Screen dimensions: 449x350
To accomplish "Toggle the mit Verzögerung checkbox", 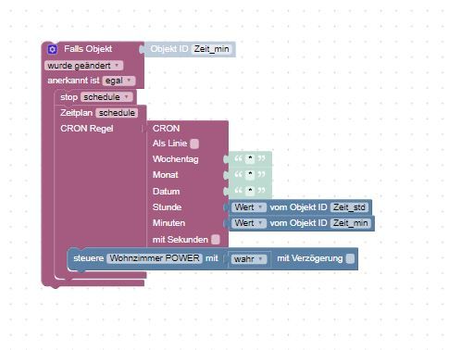I will click(x=350, y=258).
